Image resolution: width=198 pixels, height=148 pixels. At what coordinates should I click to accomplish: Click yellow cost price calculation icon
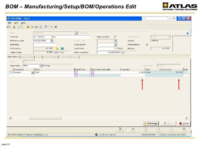pos(57,49)
